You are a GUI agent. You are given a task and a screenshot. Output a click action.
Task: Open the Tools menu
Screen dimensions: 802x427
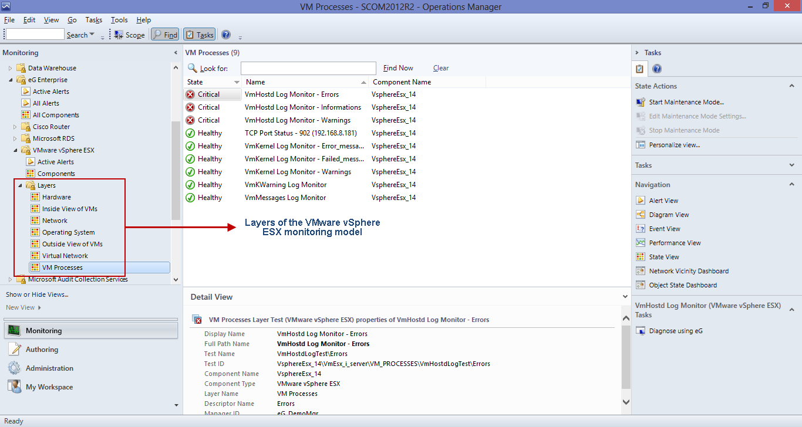pos(119,20)
